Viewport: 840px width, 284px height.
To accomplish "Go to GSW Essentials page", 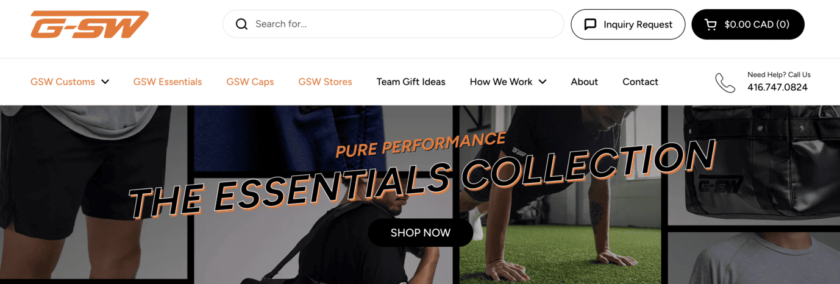I will tap(168, 82).
